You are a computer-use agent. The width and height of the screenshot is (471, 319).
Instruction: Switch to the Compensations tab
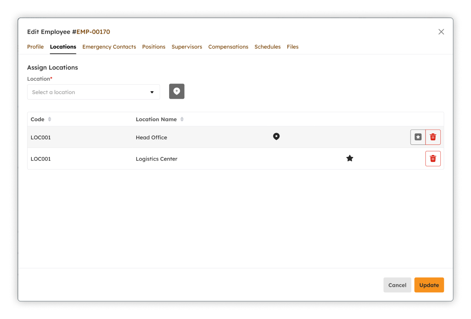click(x=228, y=47)
